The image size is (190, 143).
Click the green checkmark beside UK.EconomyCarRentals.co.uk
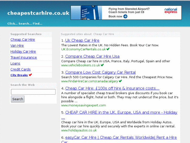[x=108, y=49]
